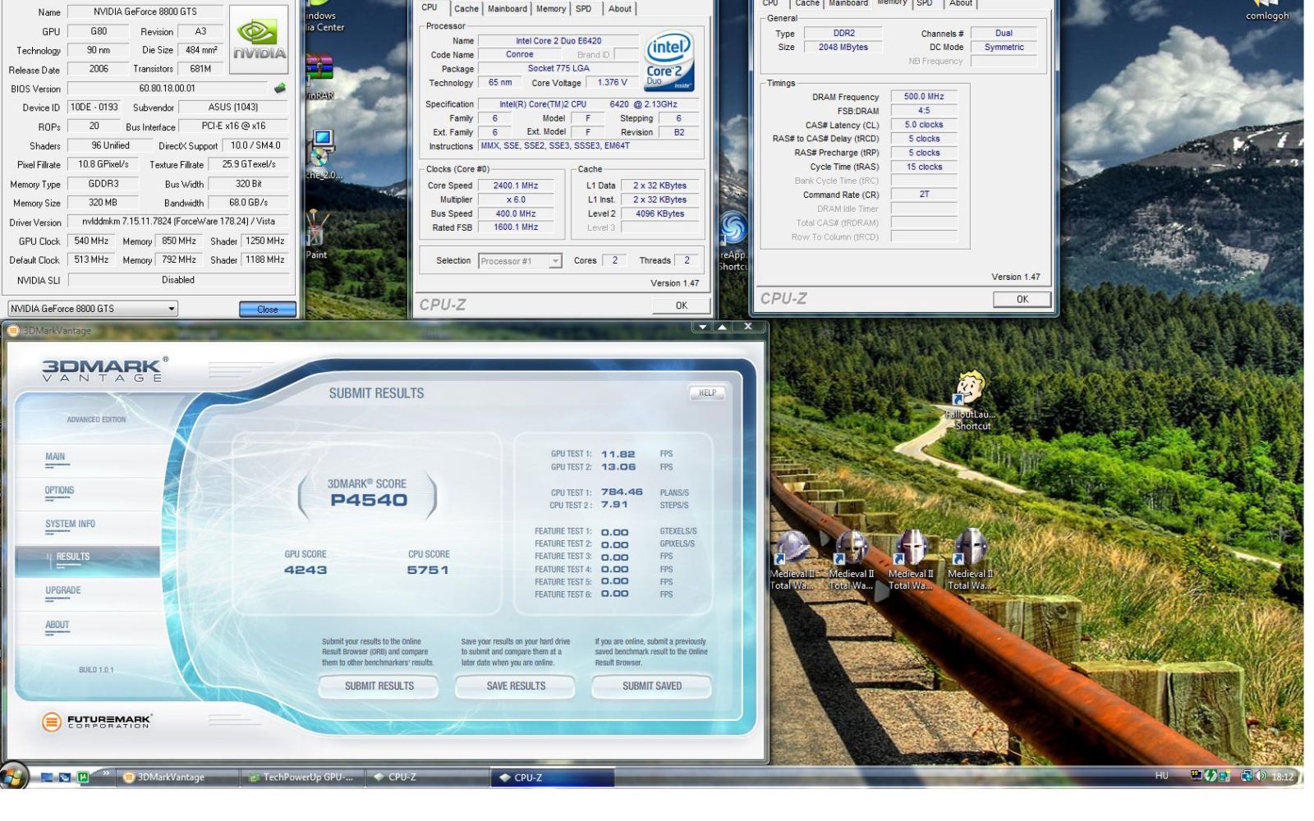Screen dimensions: 1314x821
Task: Open the Windows Start menu orb
Action: click(x=14, y=777)
